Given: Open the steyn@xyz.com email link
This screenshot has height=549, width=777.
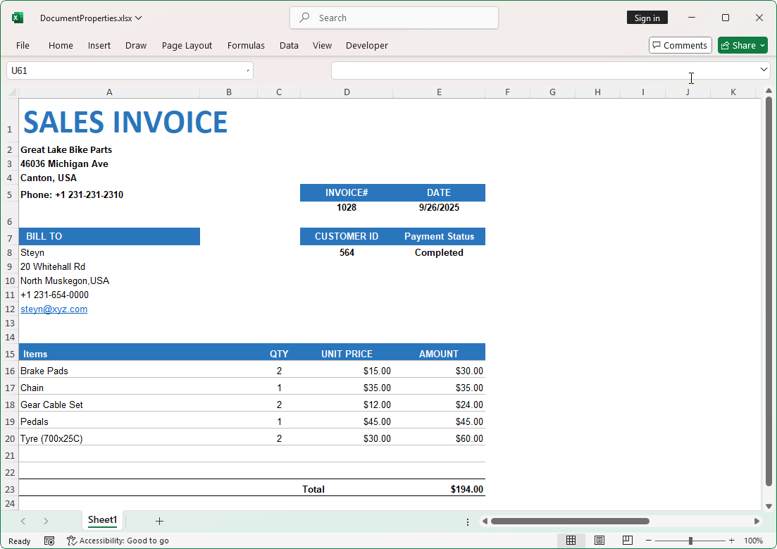Looking at the screenshot, I should click(x=54, y=309).
